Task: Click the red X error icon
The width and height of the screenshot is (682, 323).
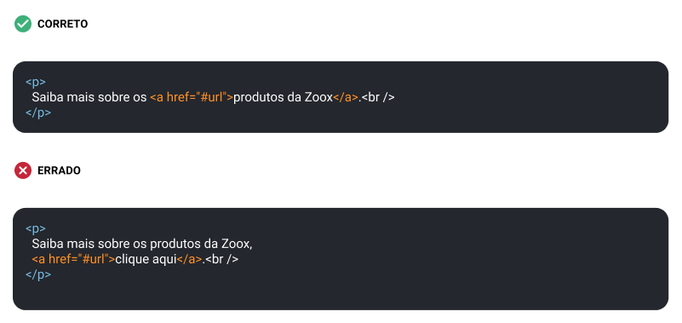Action: (x=23, y=170)
